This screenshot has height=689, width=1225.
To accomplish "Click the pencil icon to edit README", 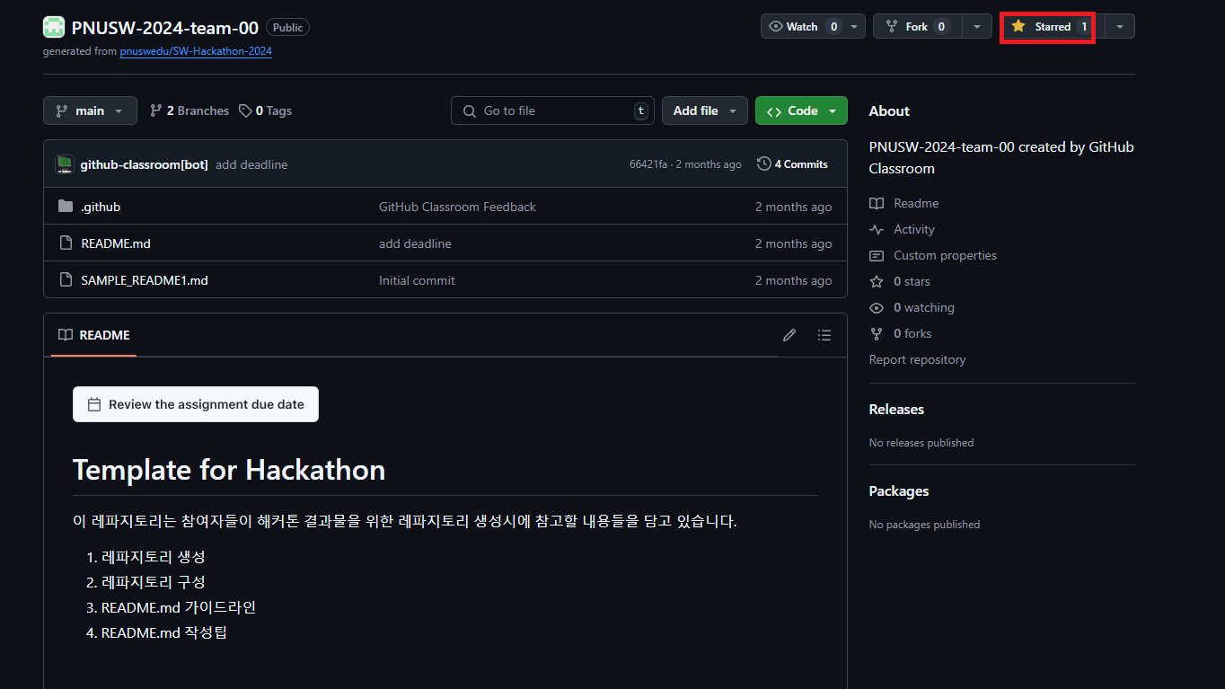I will (x=789, y=335).
